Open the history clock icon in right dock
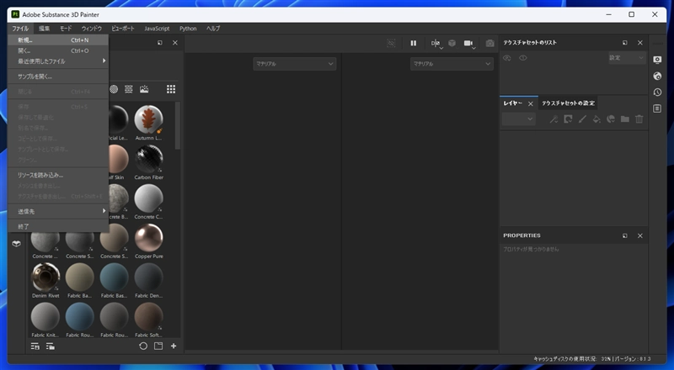This screenshot has height=370, width=674. click(x=657, y=92)
